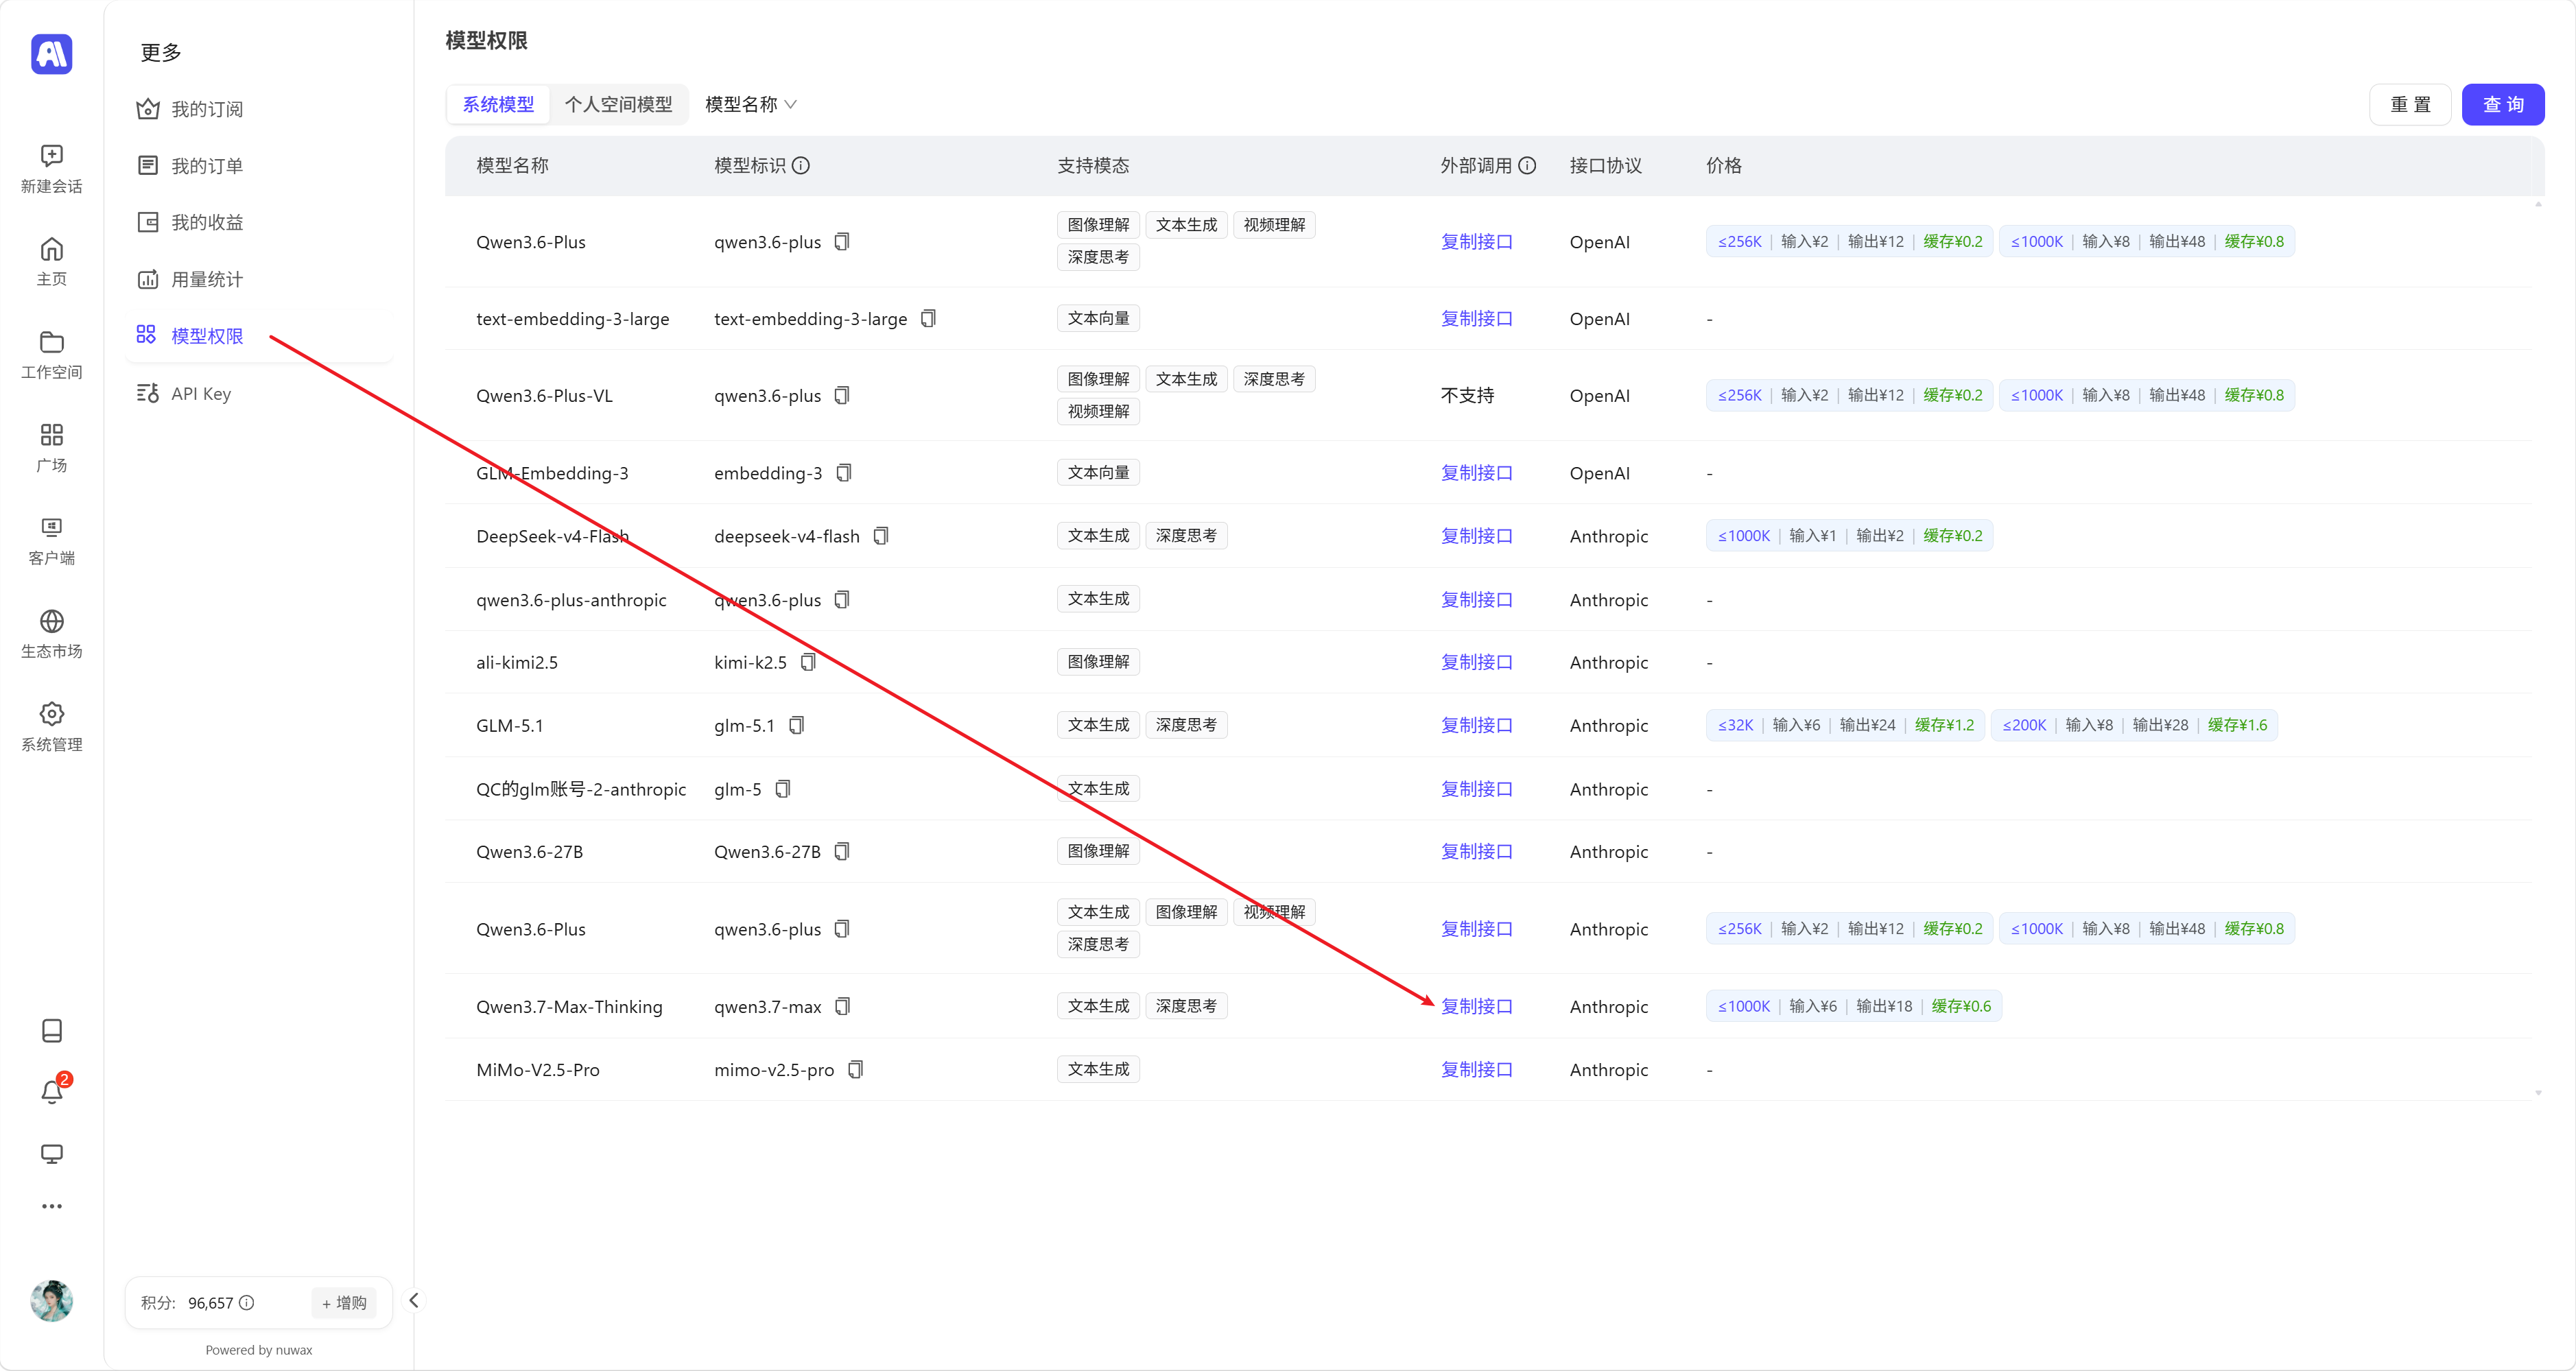Click the 支持模态 column header
Screen dimensions: 2576x1371
click(x=1093, y=165)
